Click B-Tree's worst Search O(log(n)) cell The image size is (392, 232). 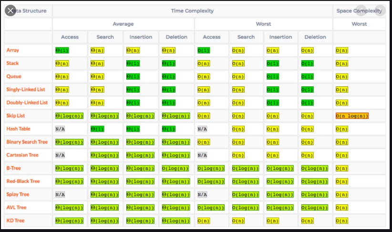point(246,169)
